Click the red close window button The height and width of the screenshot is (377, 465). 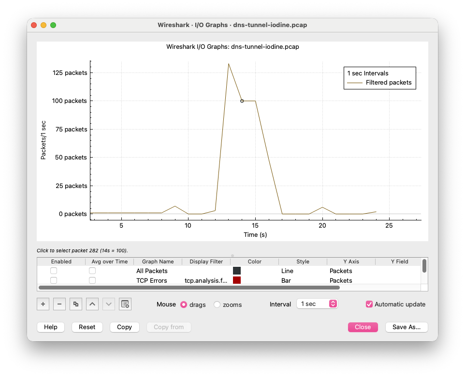pos(34,25)
